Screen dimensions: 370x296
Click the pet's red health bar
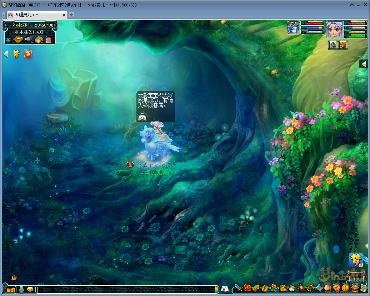[312, 24]
